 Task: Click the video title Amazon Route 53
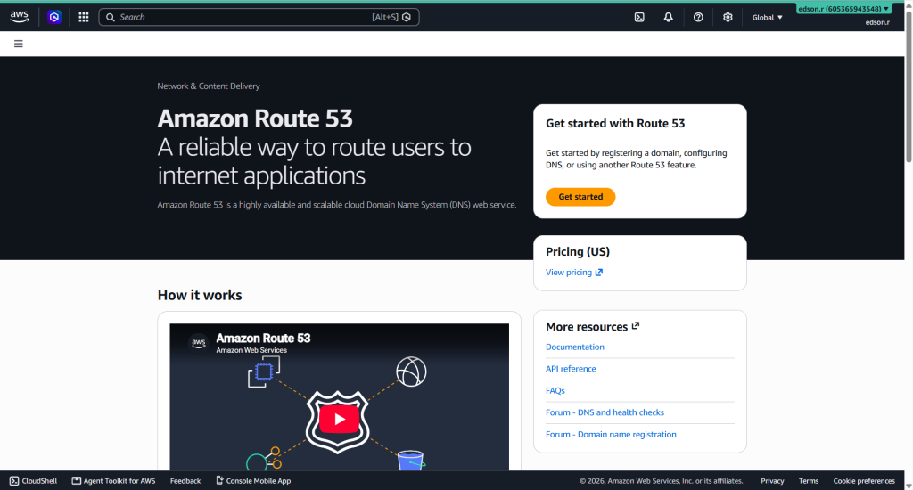coord(263,339)
